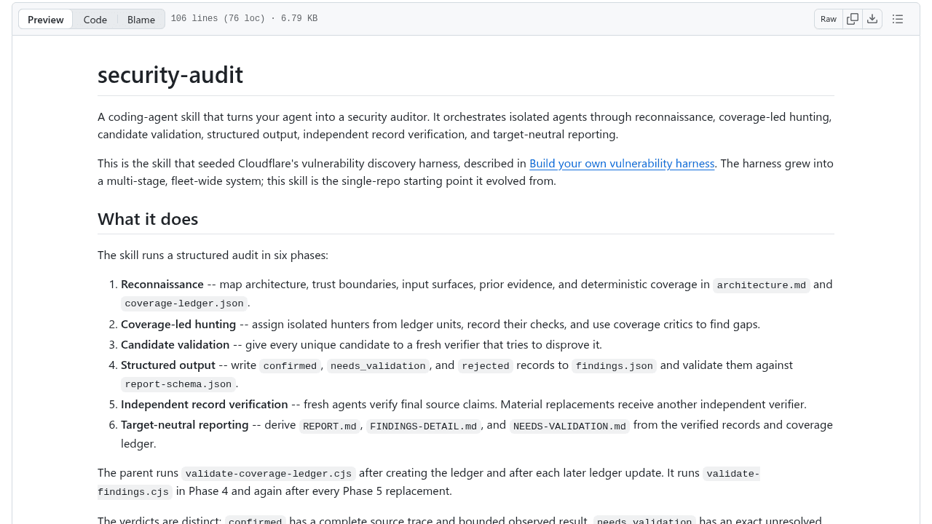Click the 'Structured output' list item title

tap(168, 365)
